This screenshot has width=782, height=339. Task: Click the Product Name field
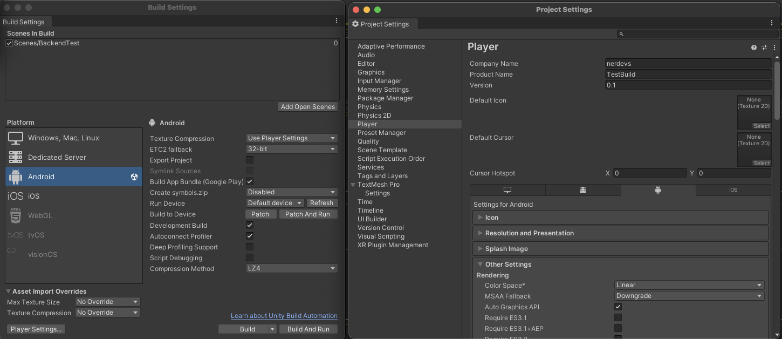(x=688, y=74)
